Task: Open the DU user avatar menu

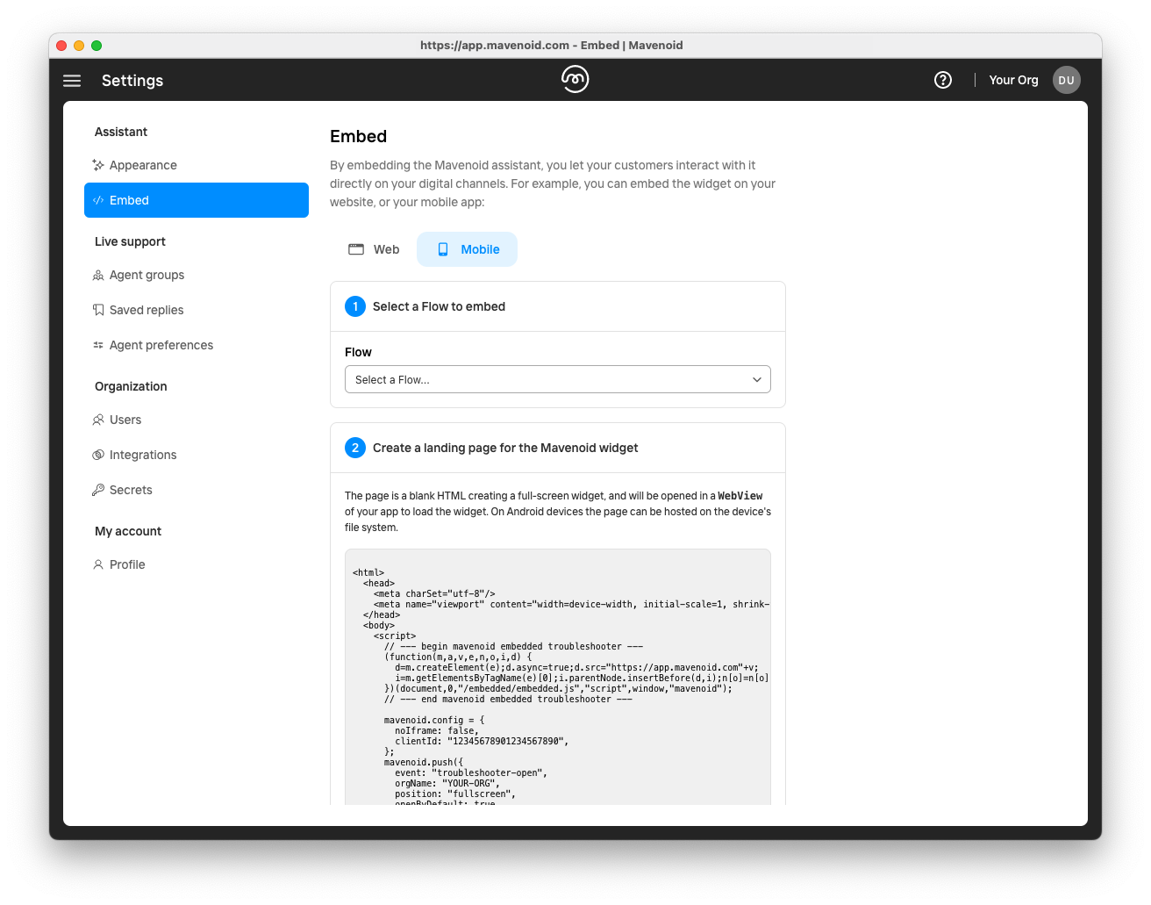Action: [x=1067, y=80]
